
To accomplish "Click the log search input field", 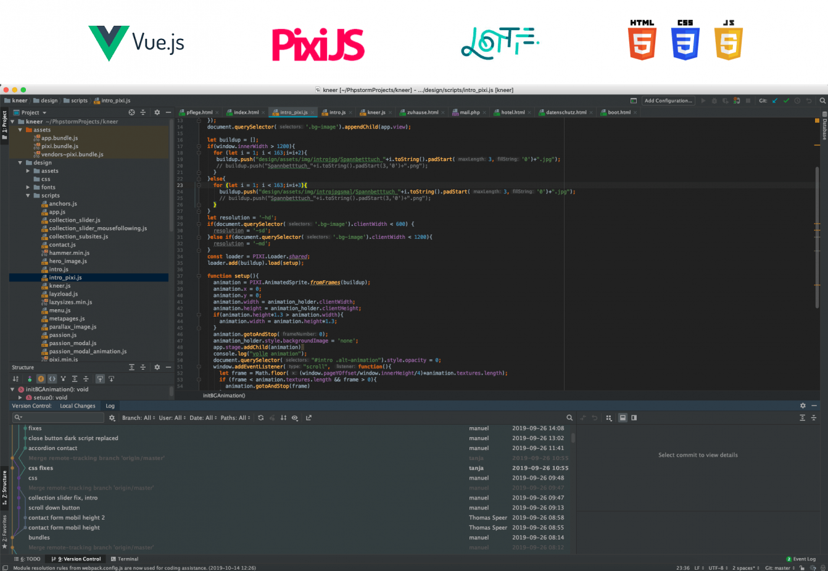I will (x=59, y=418).
